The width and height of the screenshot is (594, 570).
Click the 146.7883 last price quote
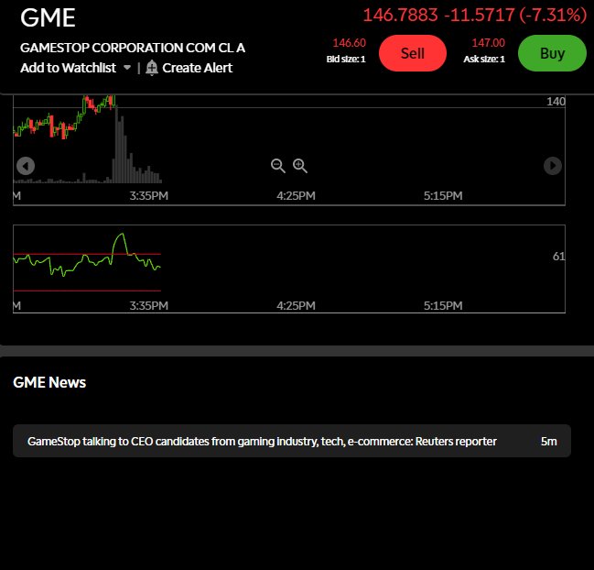coord(400,16)
